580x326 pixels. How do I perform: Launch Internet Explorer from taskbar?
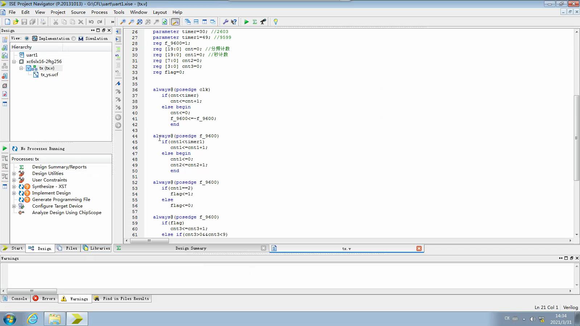[x=33, y=319]
